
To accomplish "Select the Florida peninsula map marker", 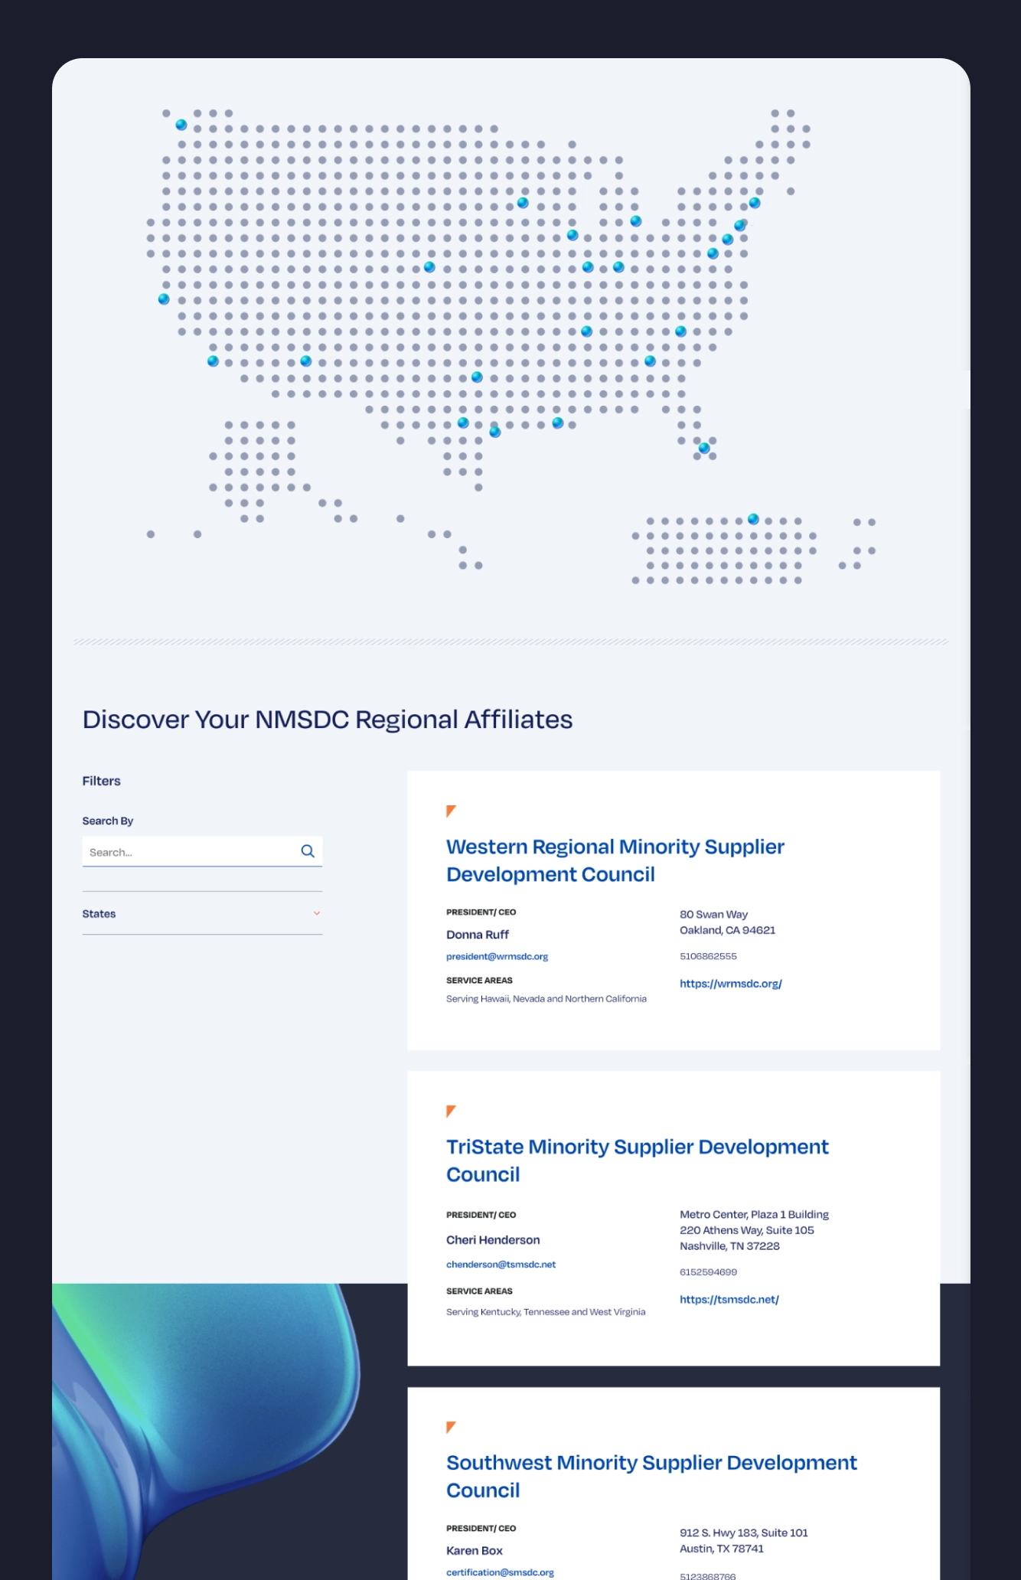I will (704, 448).
